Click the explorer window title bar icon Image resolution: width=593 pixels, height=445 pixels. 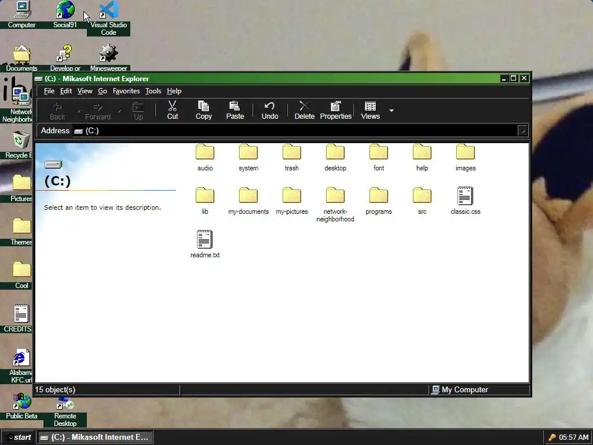[x=39, y=79]
